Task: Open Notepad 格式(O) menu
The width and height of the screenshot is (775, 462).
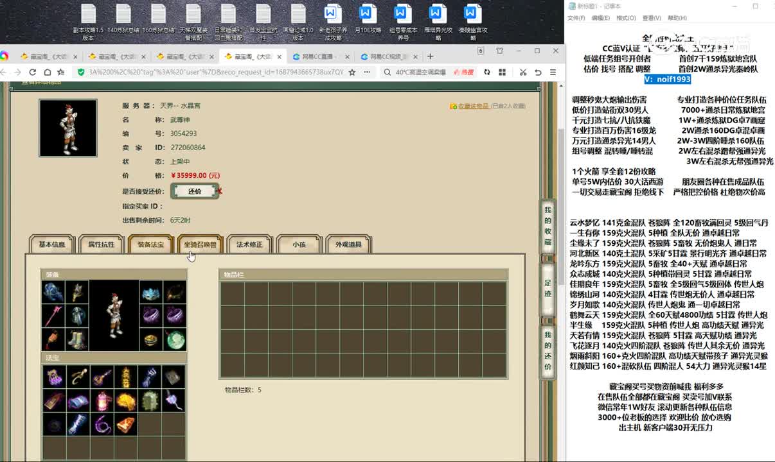Action: click(625, 18)
